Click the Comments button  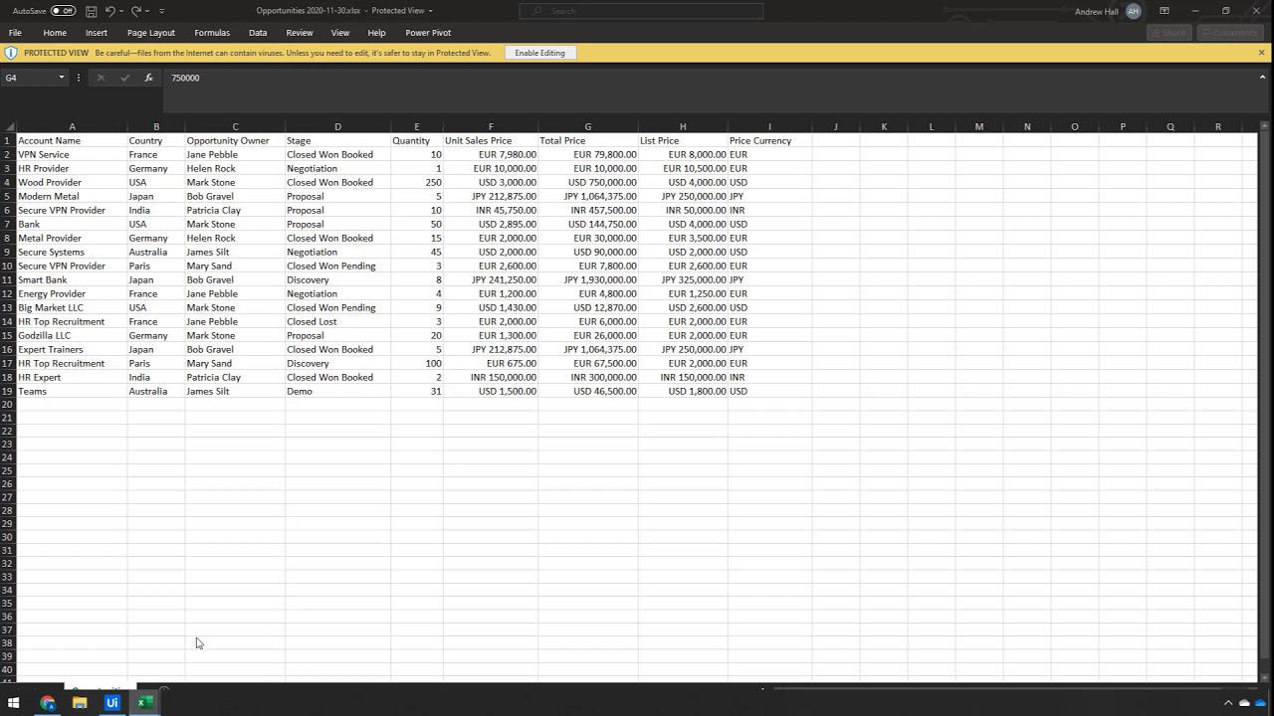tap(1230, 33)
